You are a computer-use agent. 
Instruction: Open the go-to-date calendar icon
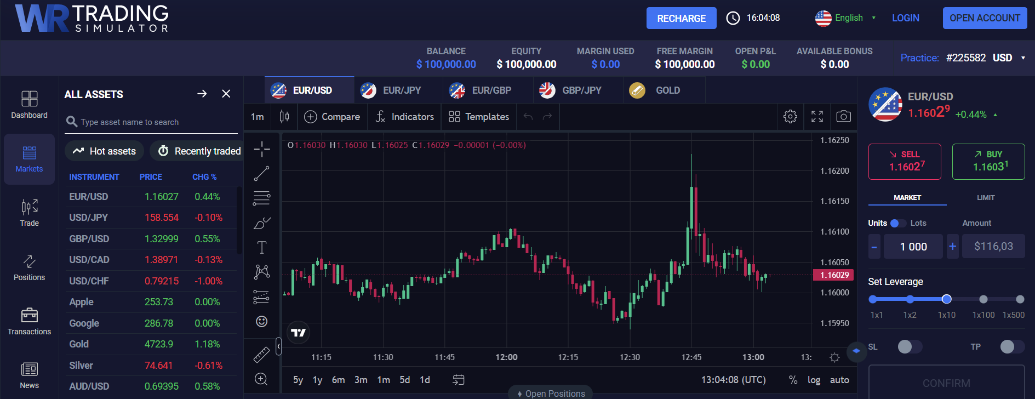point(459,379)
